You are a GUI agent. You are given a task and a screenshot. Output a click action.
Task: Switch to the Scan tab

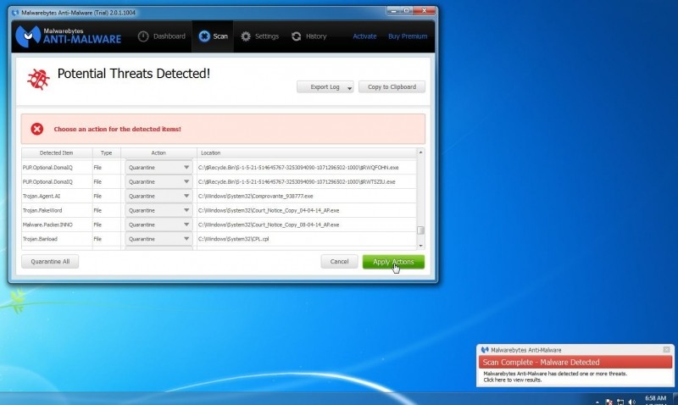tap(213, 36)
